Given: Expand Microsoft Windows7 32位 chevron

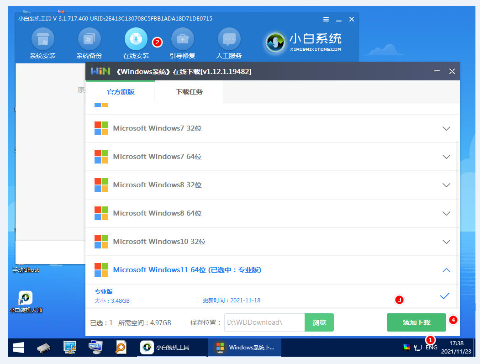Looking at the screenshot, I should [x=446, y=129].
